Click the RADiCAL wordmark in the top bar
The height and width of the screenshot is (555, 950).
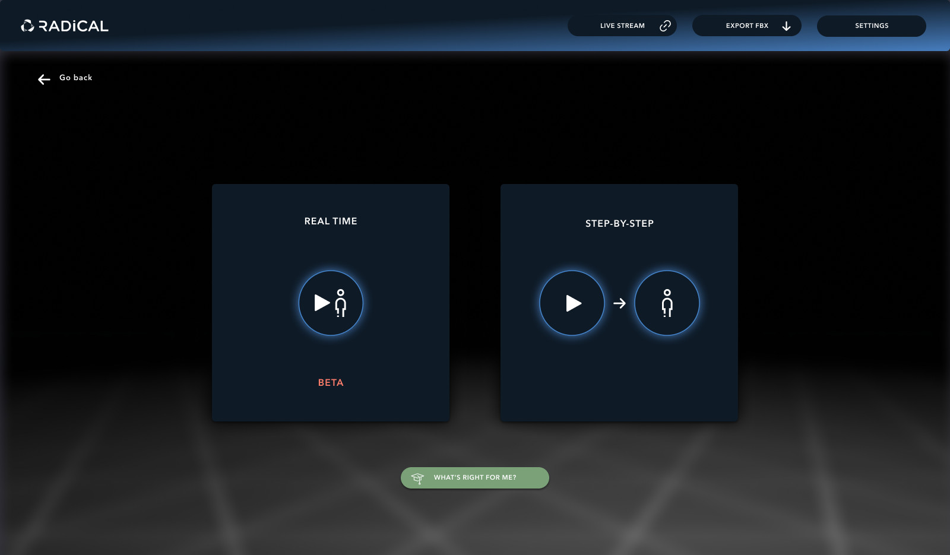[x=72, y=26]
